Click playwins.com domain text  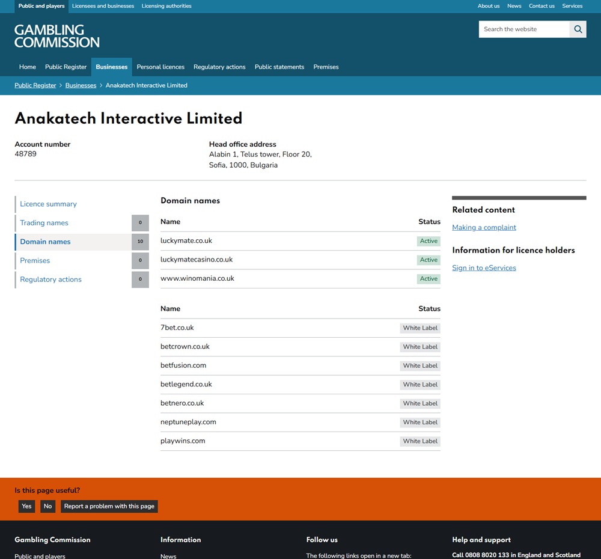183,441
